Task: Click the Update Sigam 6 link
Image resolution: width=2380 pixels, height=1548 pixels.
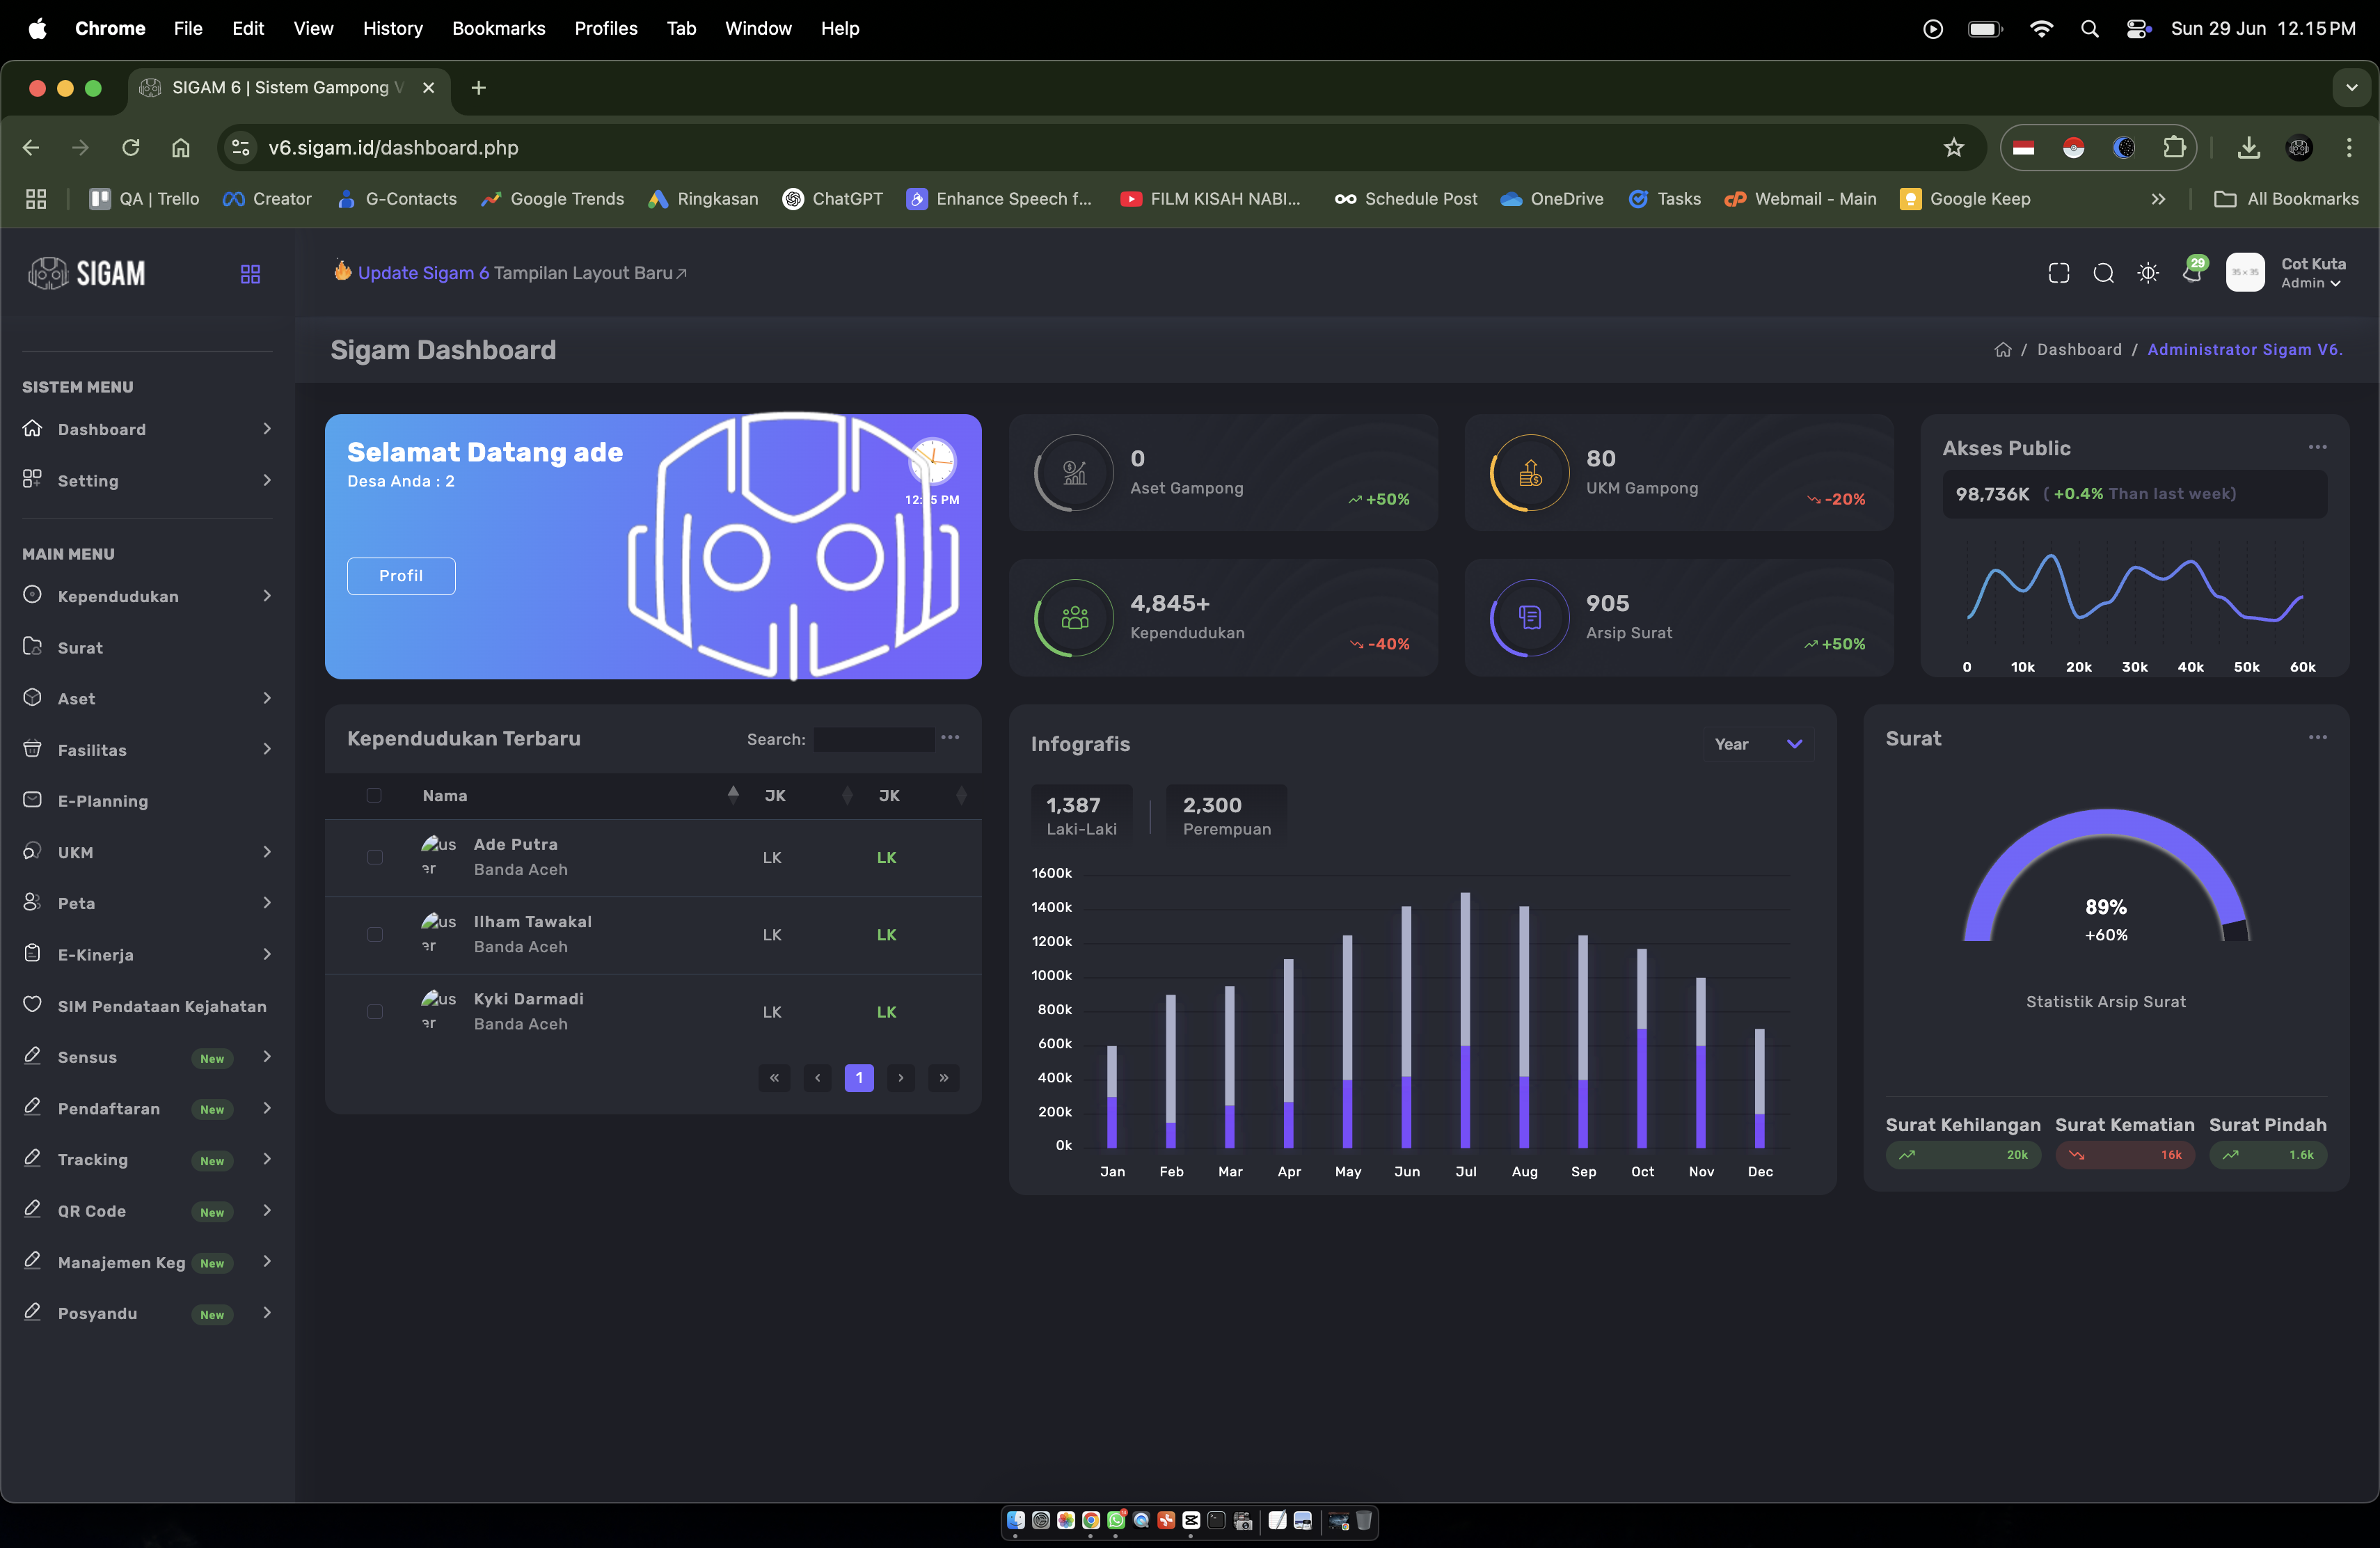Action: pyautogui.click(x=423, y=273)
